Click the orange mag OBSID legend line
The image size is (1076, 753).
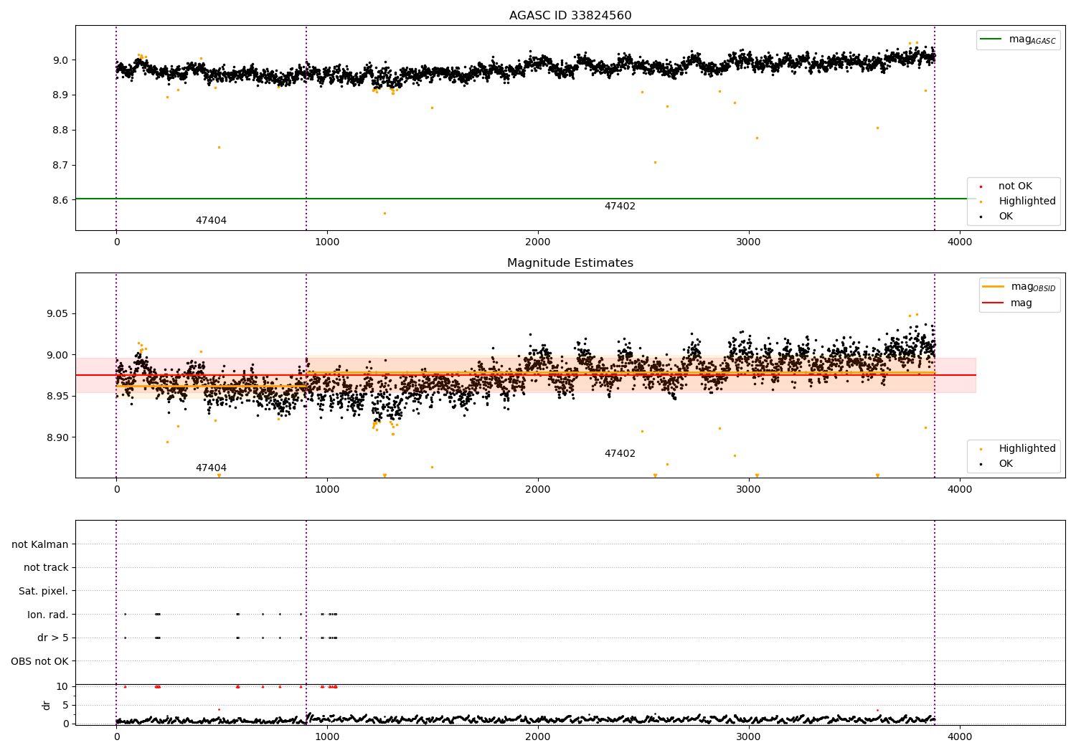pos(994,287)
